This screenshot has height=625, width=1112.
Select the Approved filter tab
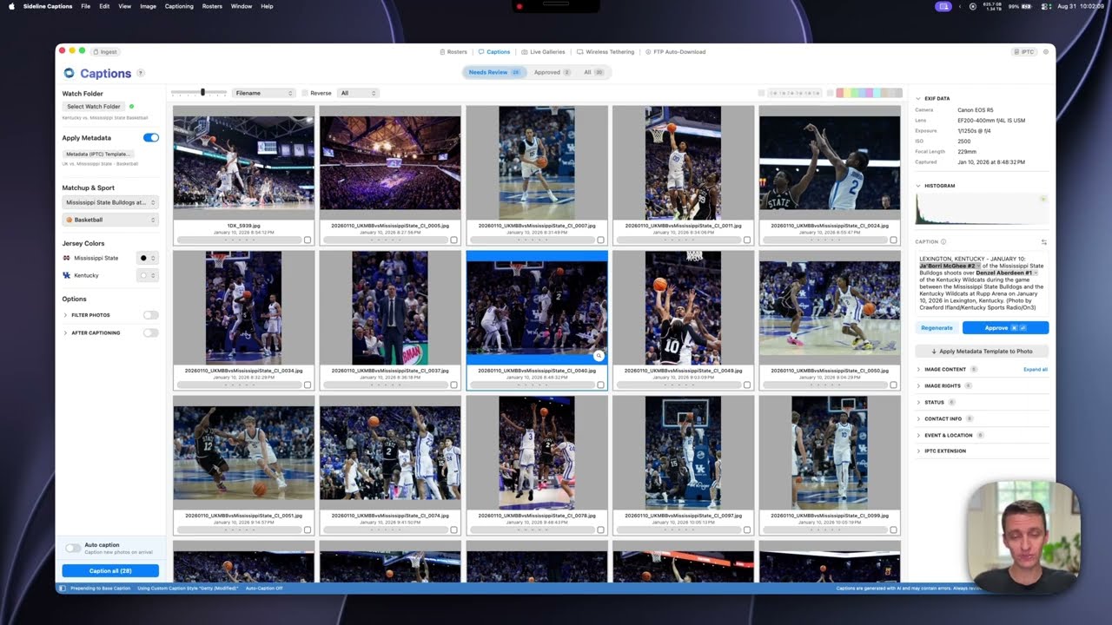[x=552, y=73]
